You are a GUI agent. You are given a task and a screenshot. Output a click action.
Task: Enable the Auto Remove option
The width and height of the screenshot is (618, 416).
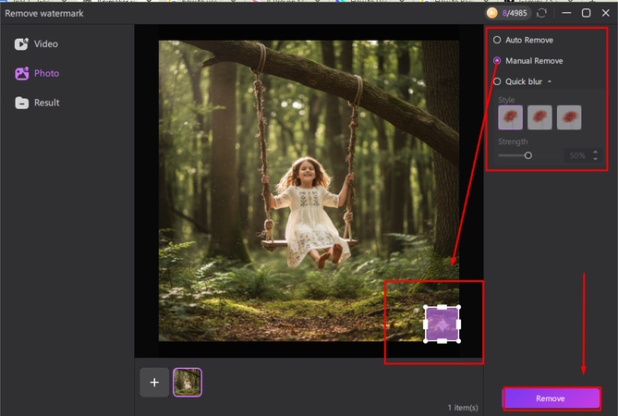498,41
